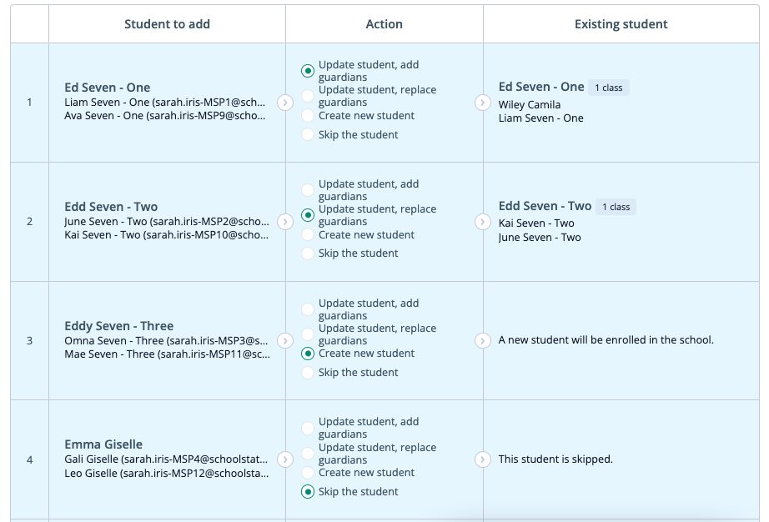Click arrow next to Emma Giselle guardians
Image resolution: width=769 pixels, height=522 pixels.
point(285,459)
